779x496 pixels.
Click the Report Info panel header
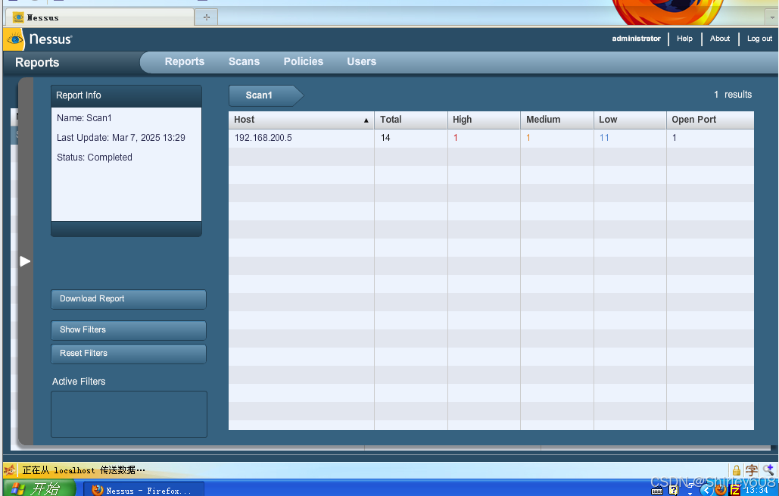point(126,95)
